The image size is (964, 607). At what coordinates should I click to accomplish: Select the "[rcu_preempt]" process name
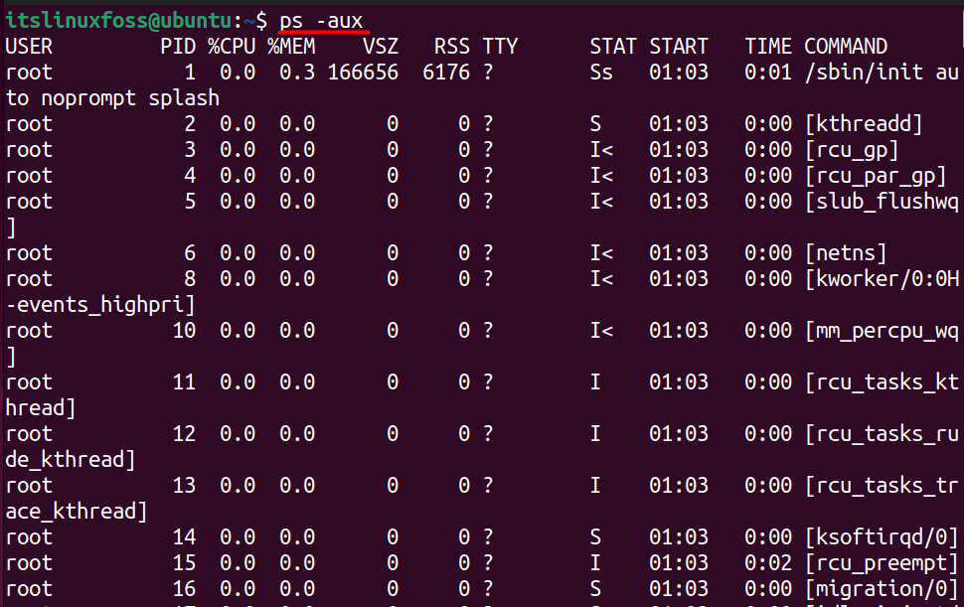click(882, 563)
